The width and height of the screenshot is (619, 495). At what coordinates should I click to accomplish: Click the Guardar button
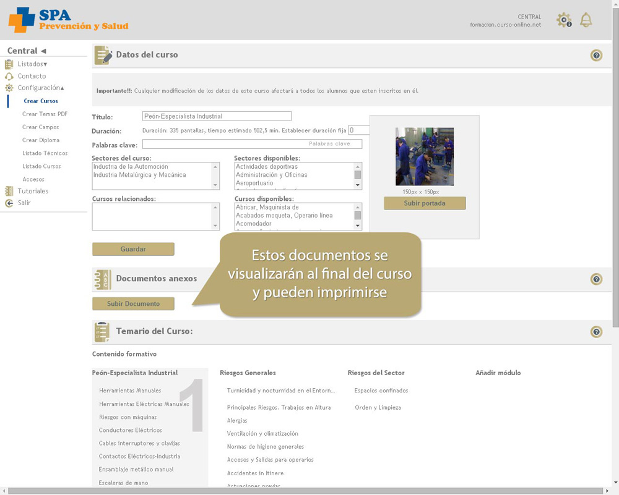[133, 249]
